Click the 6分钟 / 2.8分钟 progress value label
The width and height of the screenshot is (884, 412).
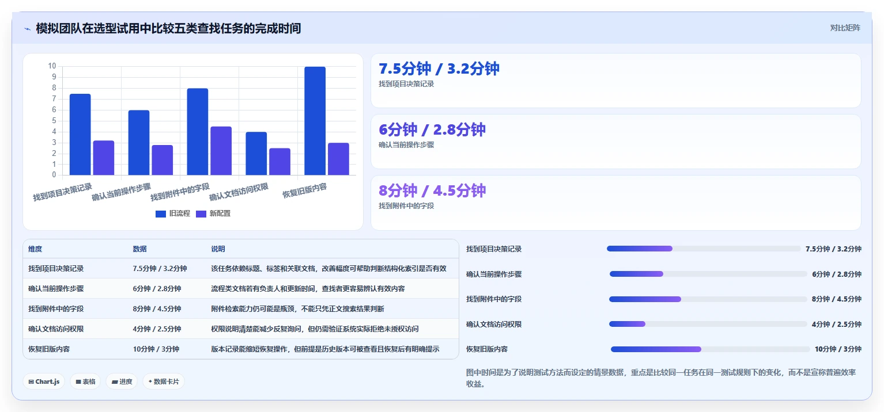click(837, 274)
